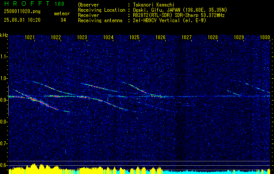Viewport: 274px width, 174px height.
Task: Click the 0.6 kHz axis label
Action: (x=3, y=165)
